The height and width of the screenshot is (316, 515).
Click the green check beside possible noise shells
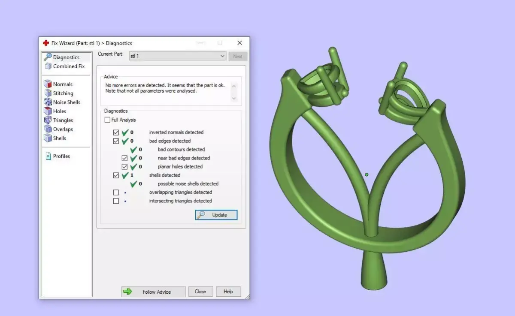pyautogui.click(x=133, y=184)
